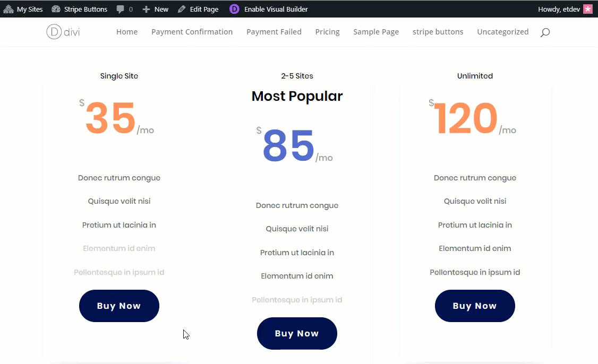Open the site search magnifier
The height and width of the screenshot is (364, 598).
point(545,32)
